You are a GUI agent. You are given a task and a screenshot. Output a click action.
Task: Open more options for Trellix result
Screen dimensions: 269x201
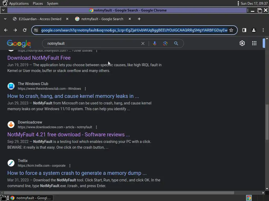70,166
